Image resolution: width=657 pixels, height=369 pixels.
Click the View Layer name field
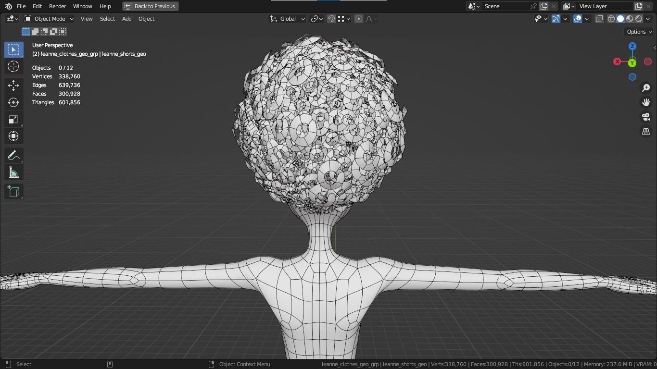click(605, 6)
